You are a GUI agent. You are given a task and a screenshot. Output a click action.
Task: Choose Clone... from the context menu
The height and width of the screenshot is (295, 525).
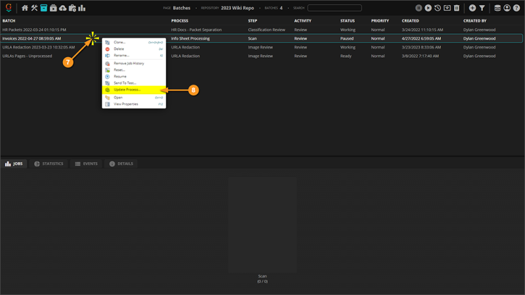point(134,43)
